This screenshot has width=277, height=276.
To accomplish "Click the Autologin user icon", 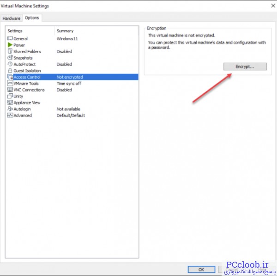I will 10,108.
